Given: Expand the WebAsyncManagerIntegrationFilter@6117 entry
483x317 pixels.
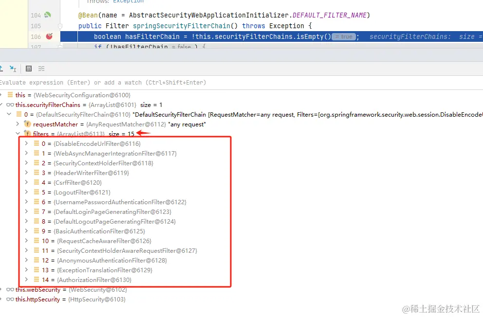Looking at the screenshot, I should (x=26, y=153).
